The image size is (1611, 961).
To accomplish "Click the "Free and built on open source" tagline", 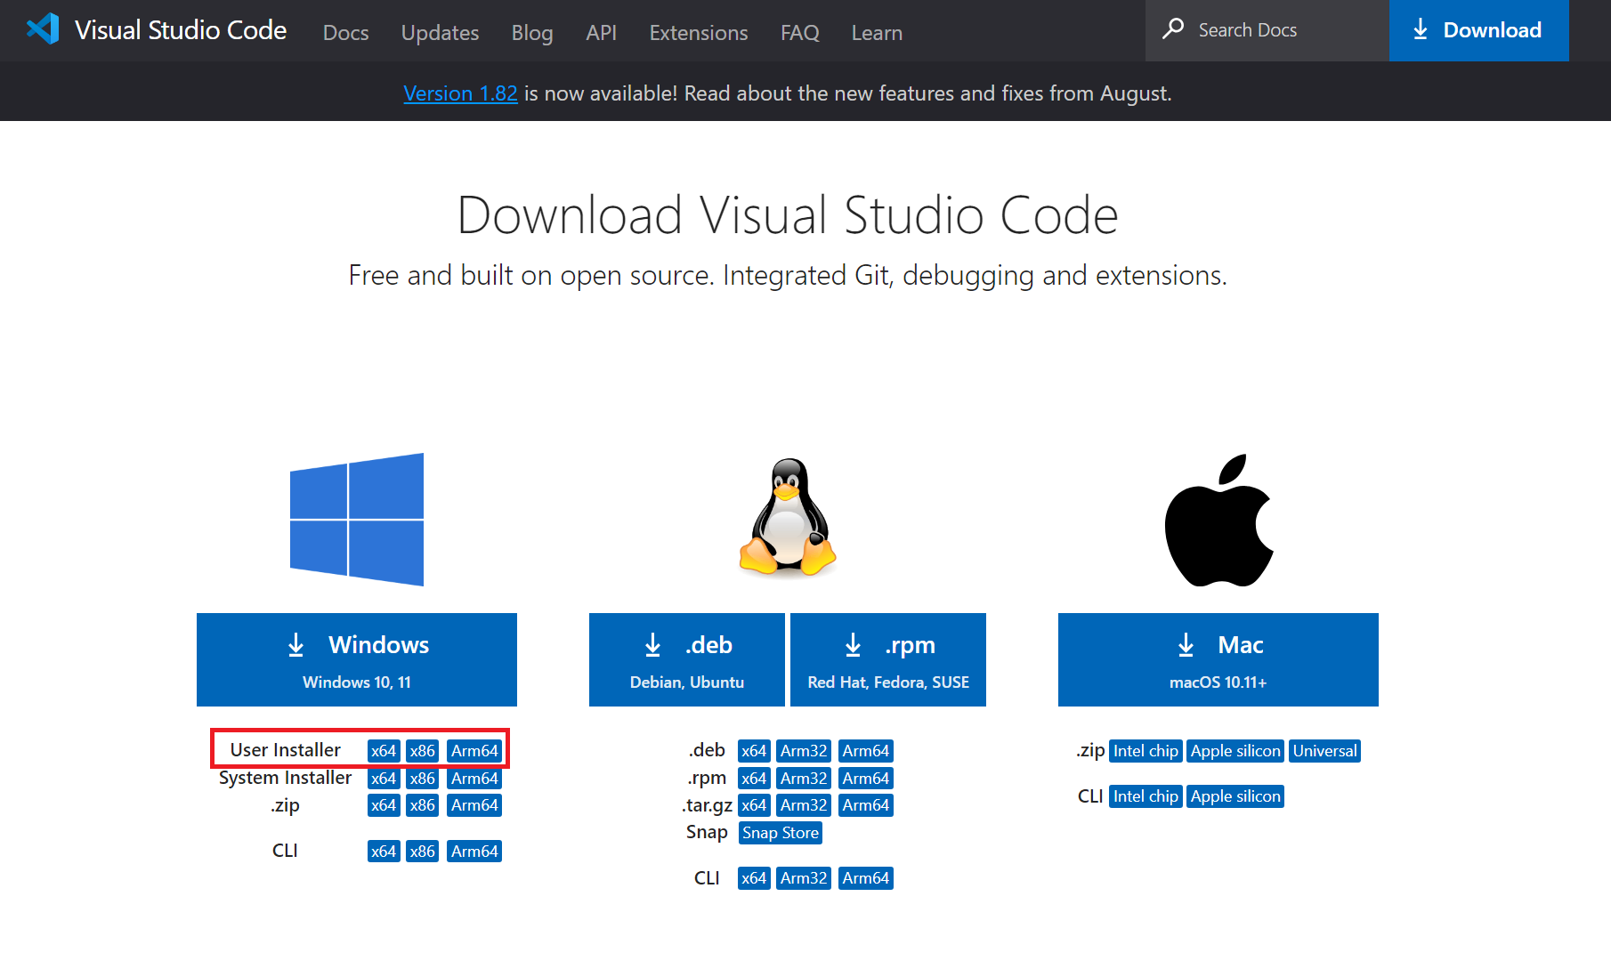I will point(788,276).
